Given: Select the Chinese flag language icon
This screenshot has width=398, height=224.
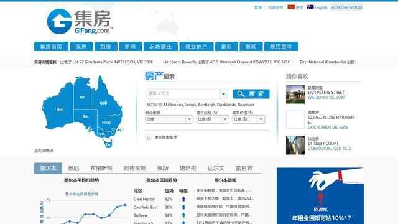Looking at the screenshot, I should tap(291, 7).
